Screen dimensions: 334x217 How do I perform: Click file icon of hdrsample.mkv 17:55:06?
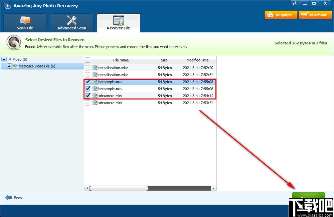click(95, 88)
